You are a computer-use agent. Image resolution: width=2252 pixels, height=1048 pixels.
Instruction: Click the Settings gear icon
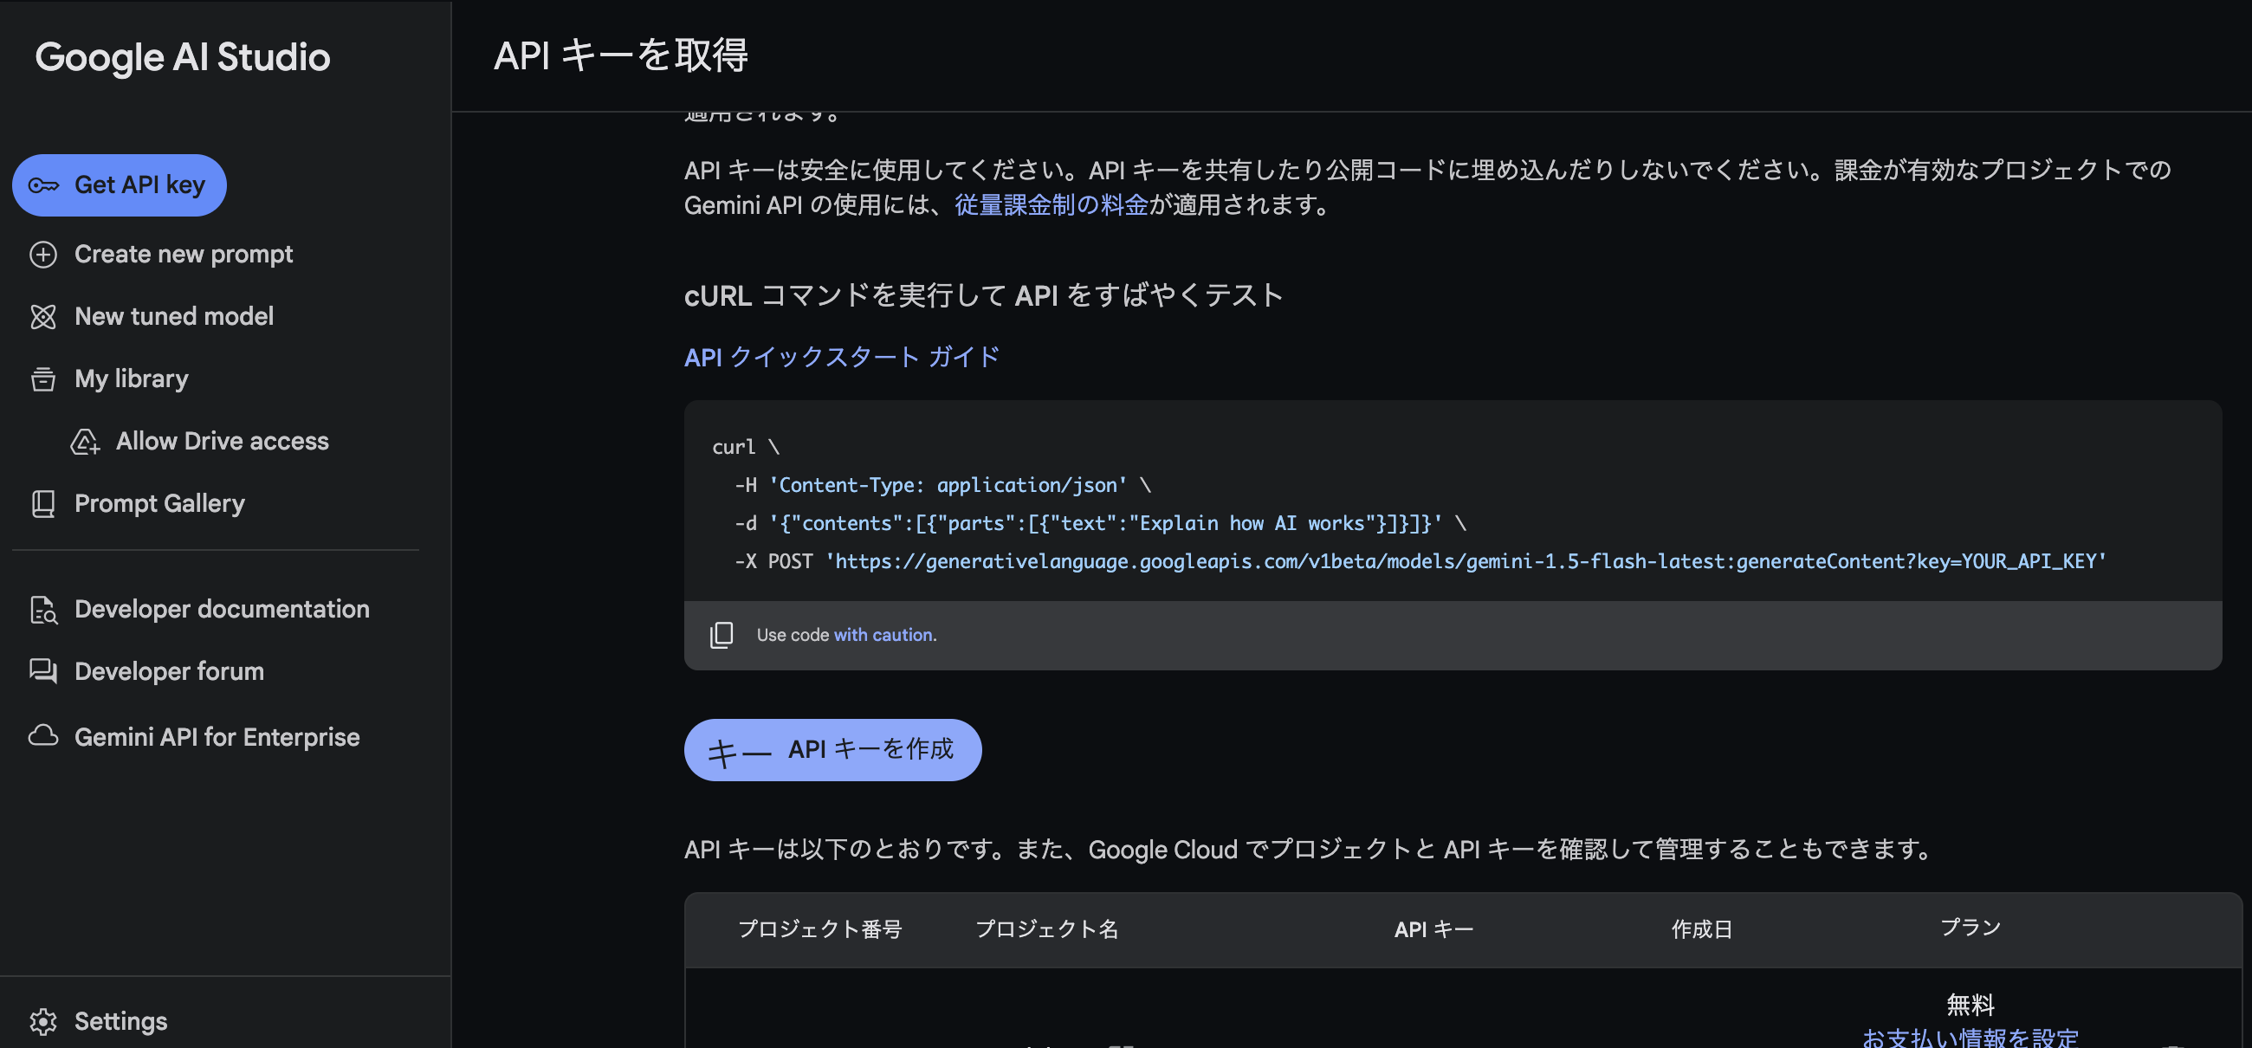[x=42, y=1021]
